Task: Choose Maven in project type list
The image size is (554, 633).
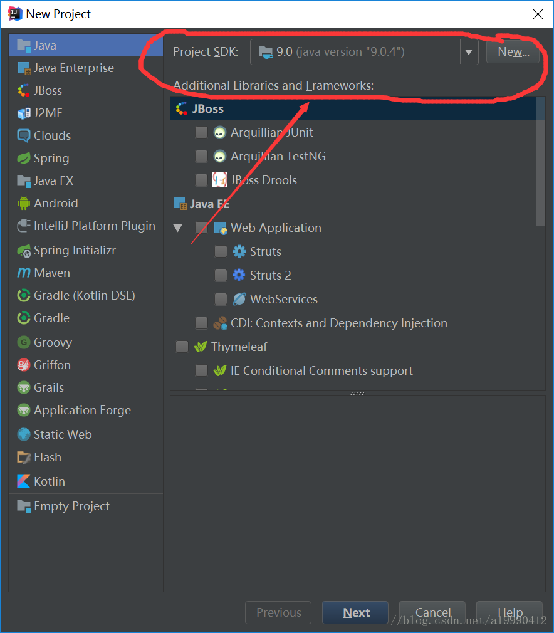Action: pos(52,273)
